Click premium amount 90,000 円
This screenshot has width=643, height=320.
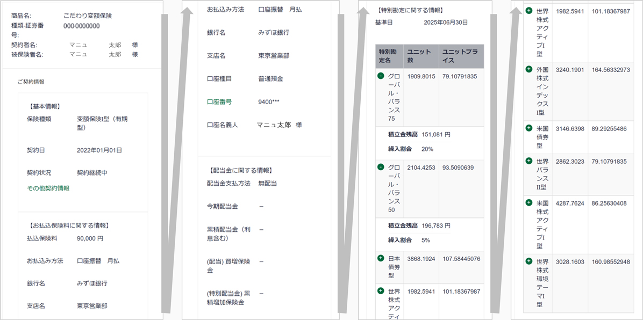click(90, 238)
